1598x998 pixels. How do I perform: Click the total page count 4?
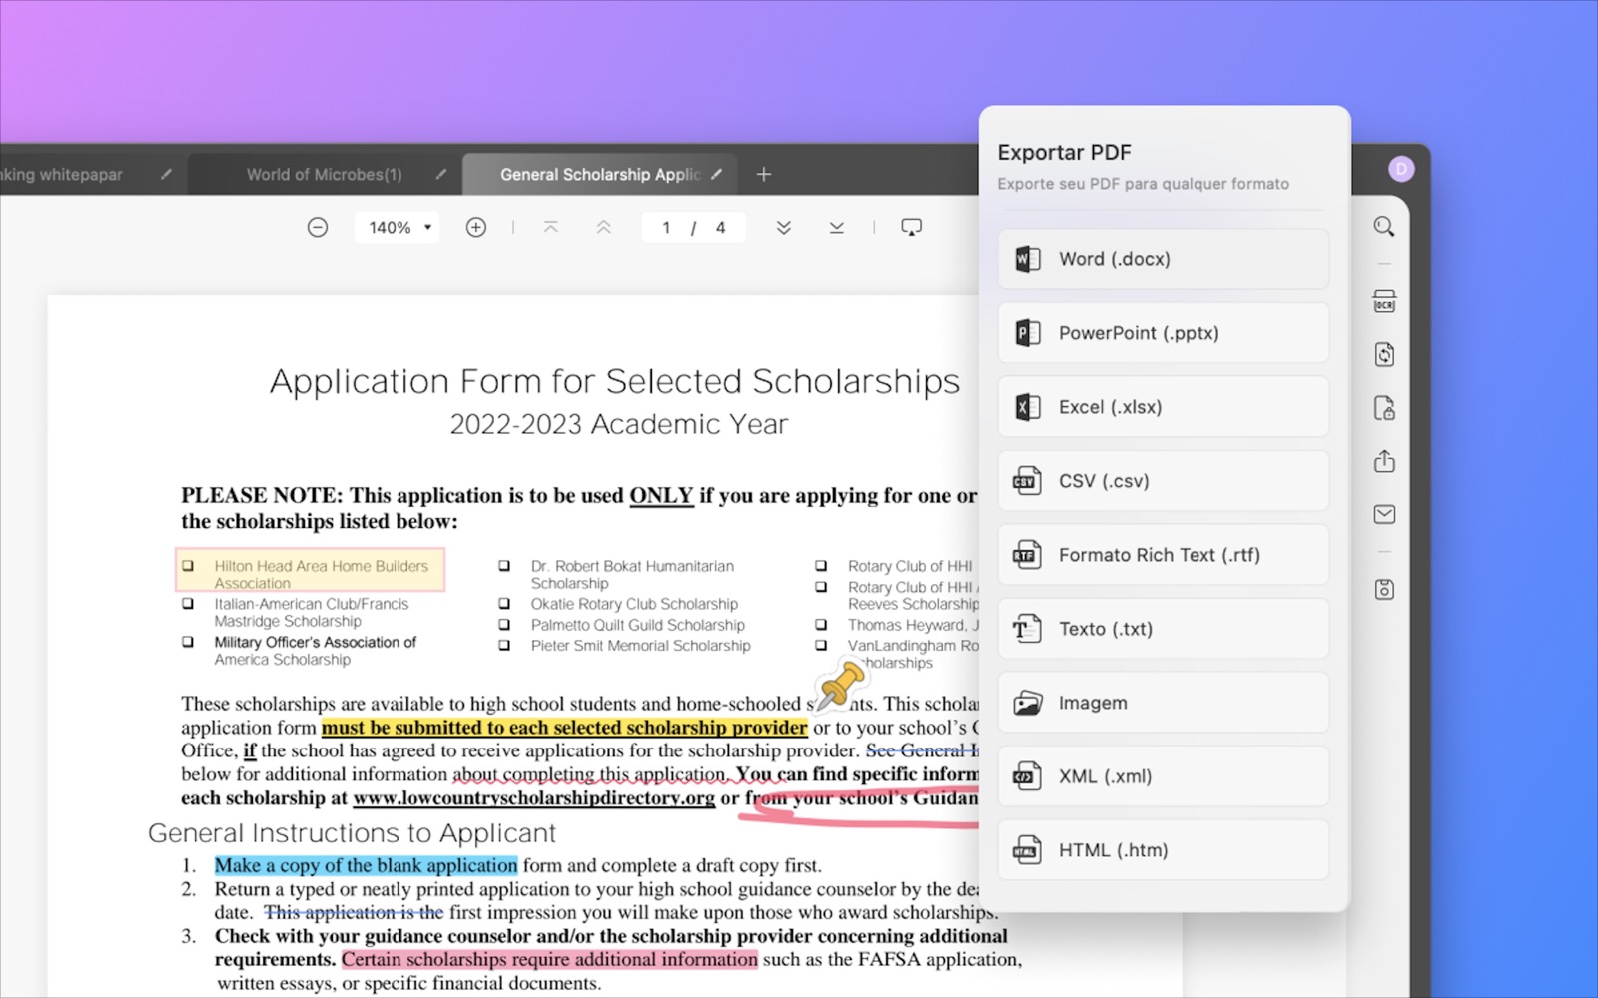[720, 228]
